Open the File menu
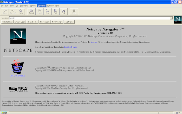The width and height of the screenshot is (182, 114). click(2, 6)
